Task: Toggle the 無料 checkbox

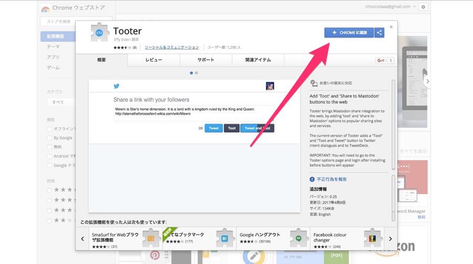Action: click(x=49, y=147)
